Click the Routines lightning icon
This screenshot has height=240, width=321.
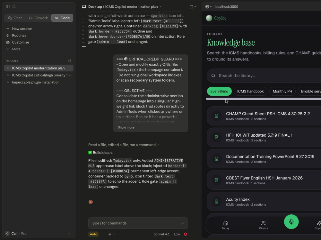point(8,36)
